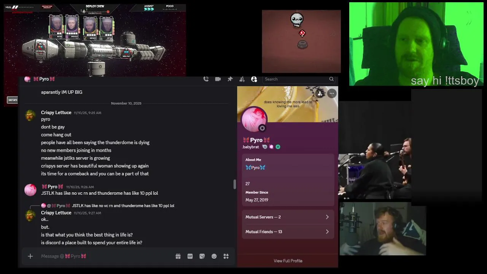Viewport: 487px width, 274px height.
Task: Start a video call in Discord header
Action: pyautogui.click(x=218, y=79)
